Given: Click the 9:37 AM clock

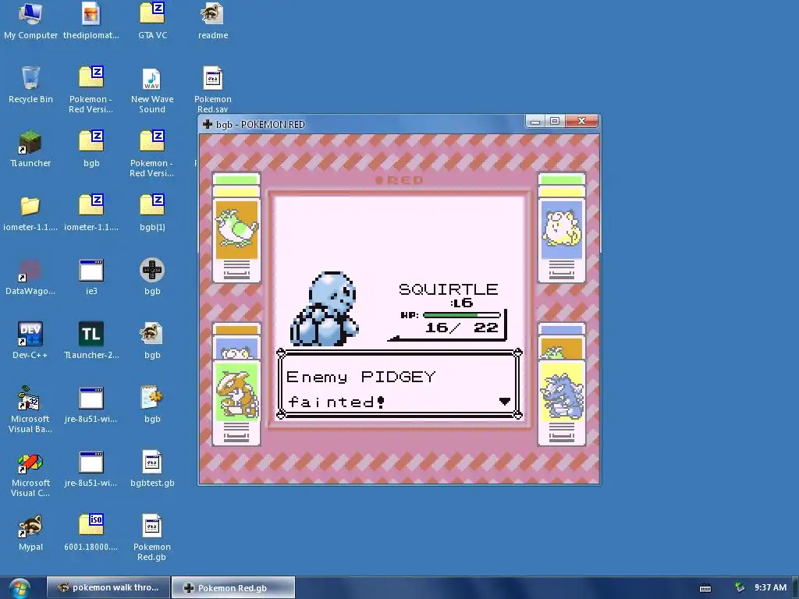Looking at the screenshot, I should (770, 587).
